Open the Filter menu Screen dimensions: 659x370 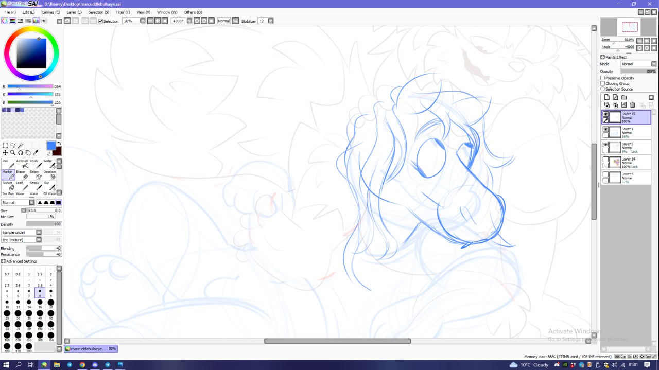click(123, 12)
